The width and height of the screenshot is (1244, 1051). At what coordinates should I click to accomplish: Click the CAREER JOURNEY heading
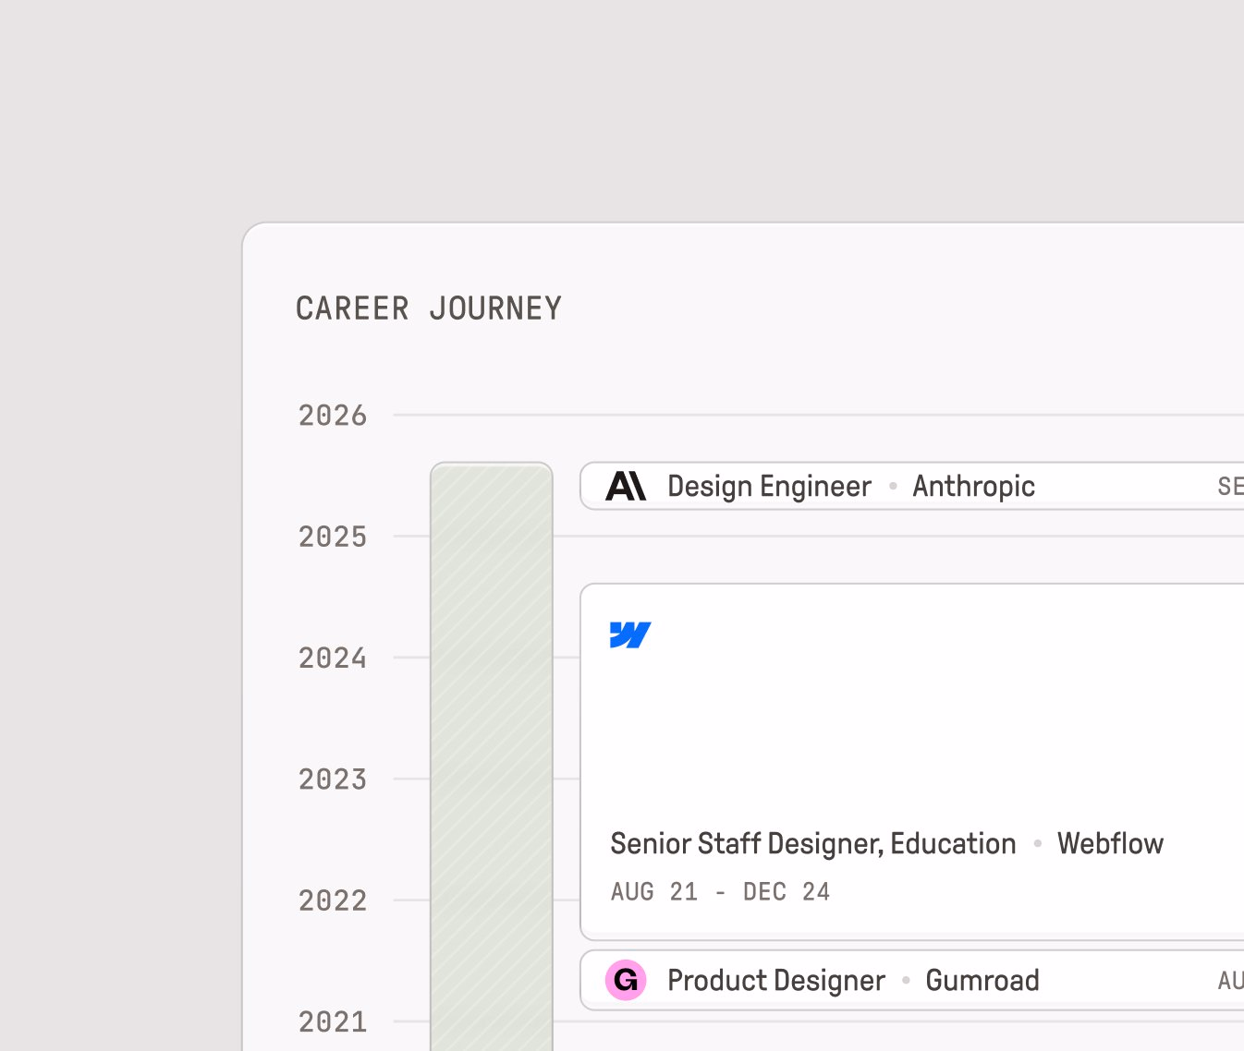click(x=429, y=308)
